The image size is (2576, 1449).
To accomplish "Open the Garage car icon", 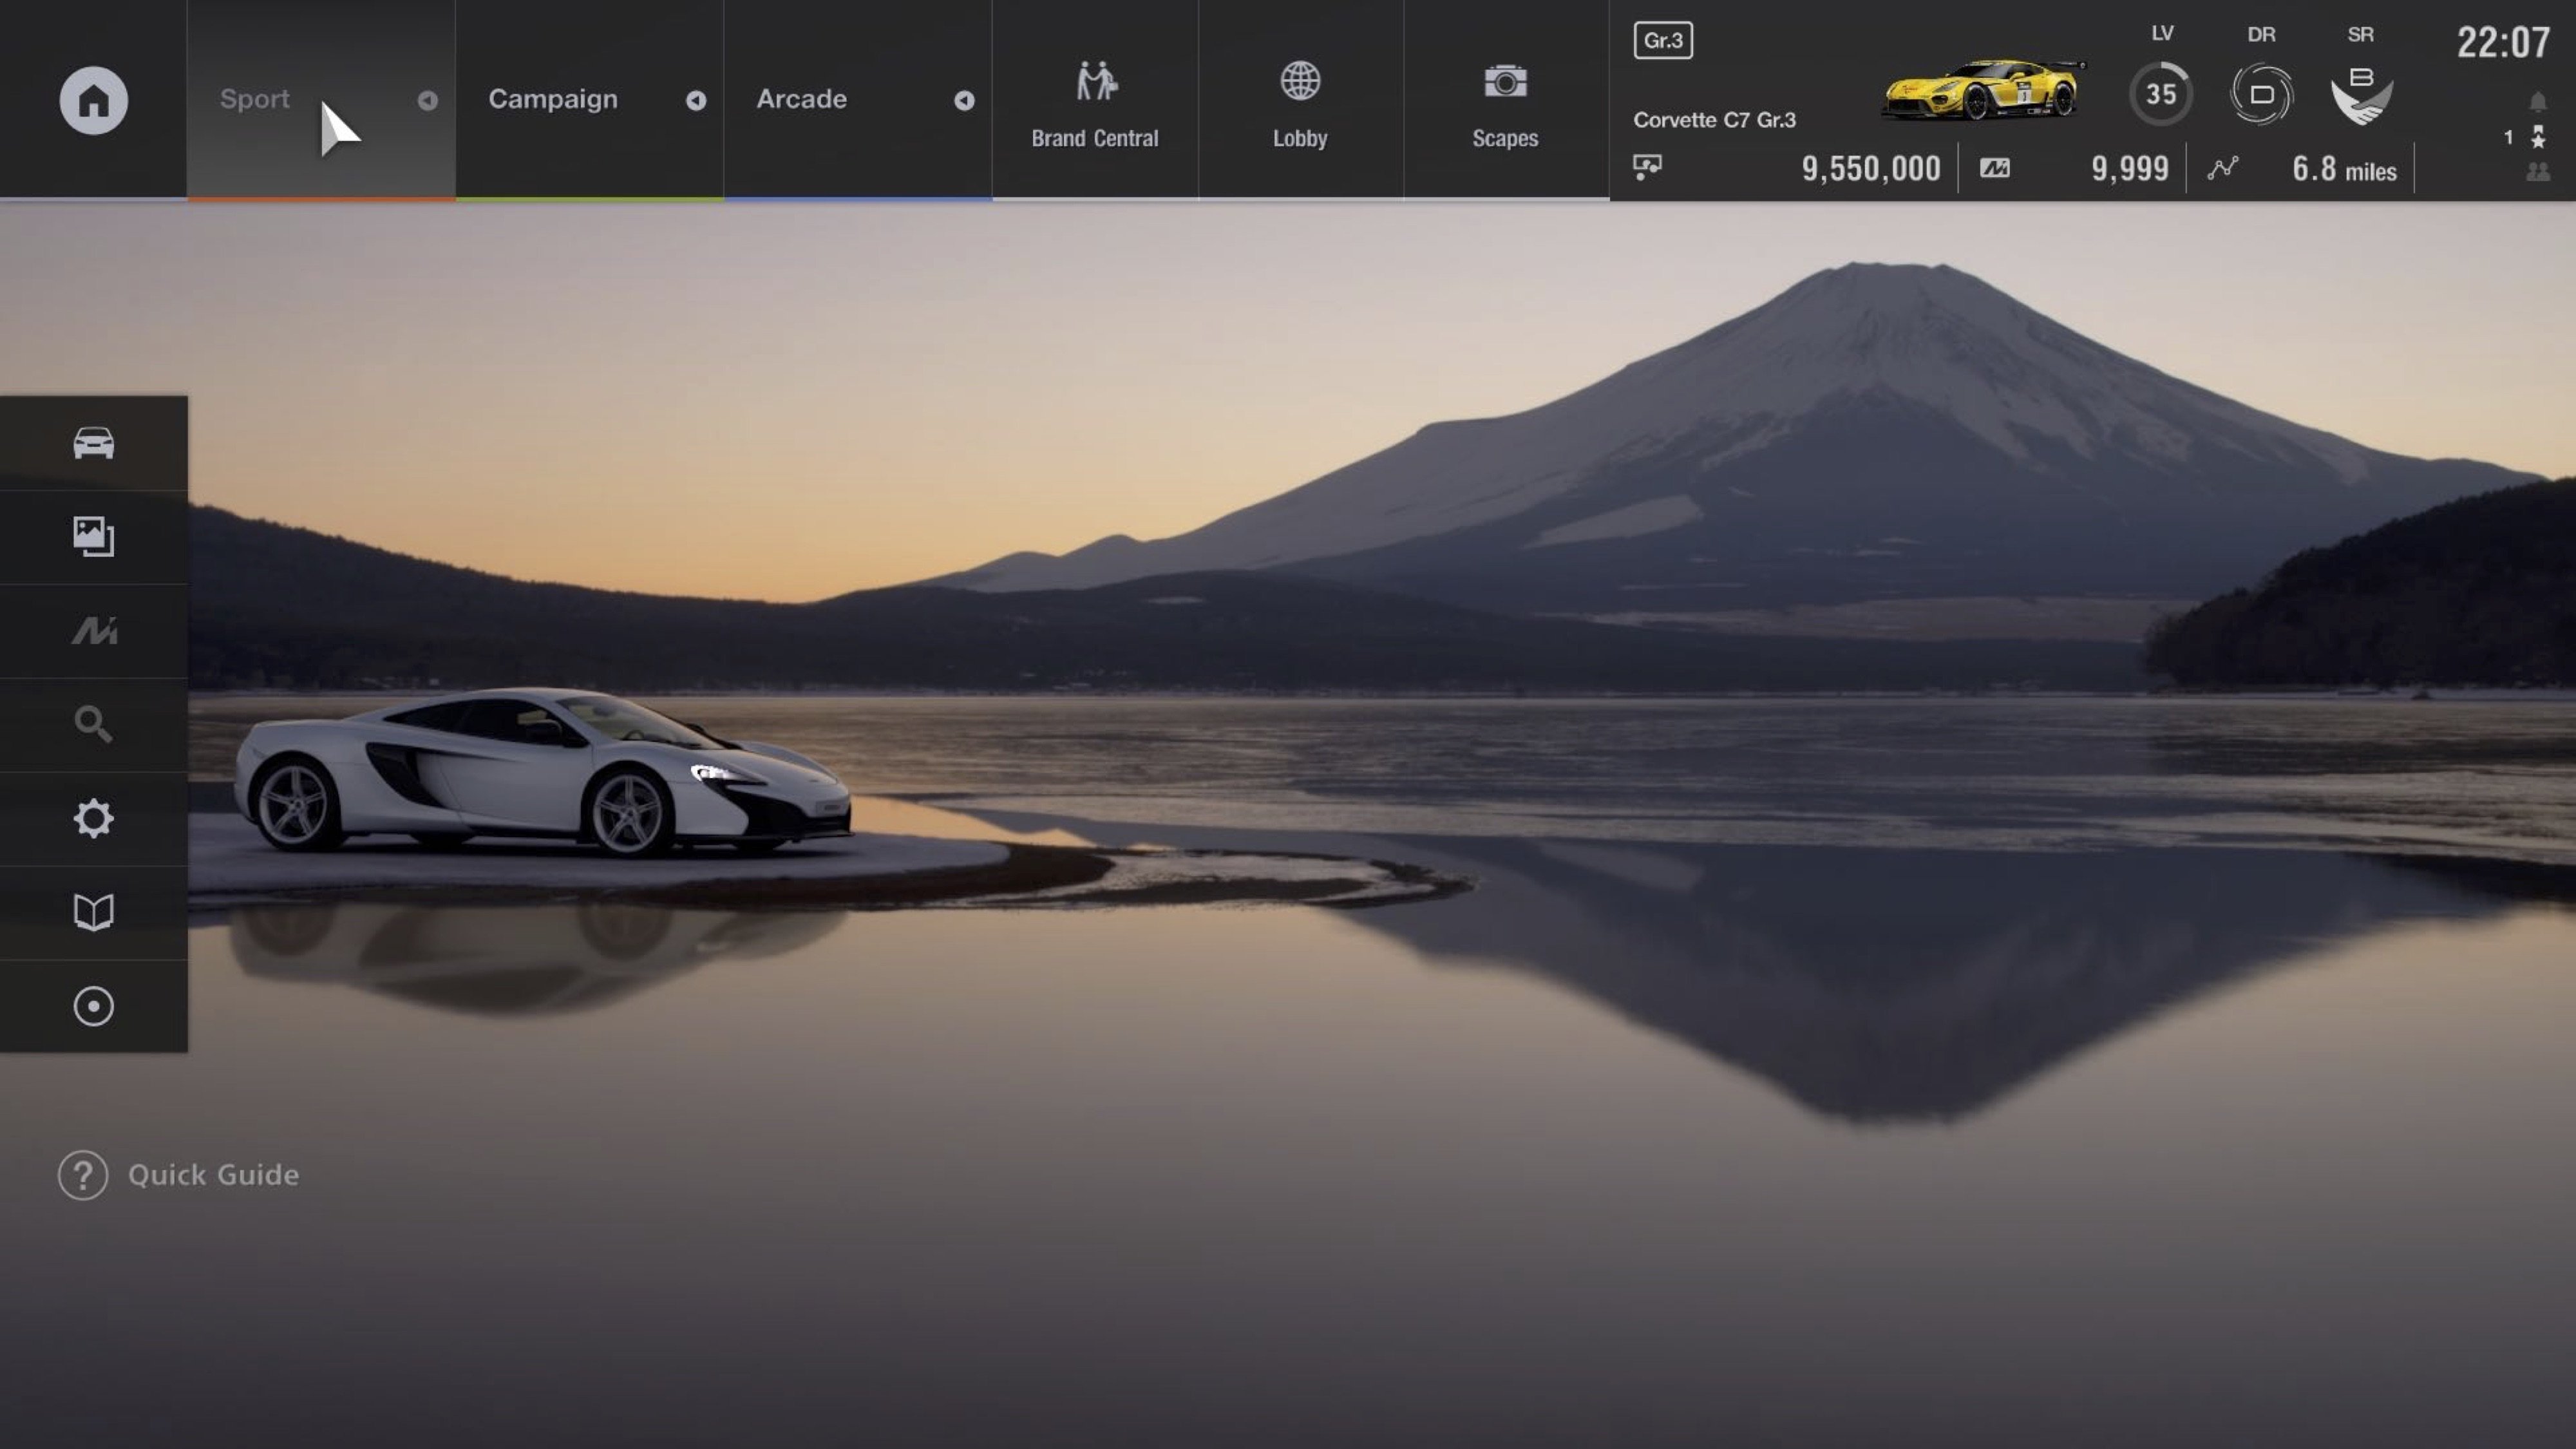I will point(93,443).
